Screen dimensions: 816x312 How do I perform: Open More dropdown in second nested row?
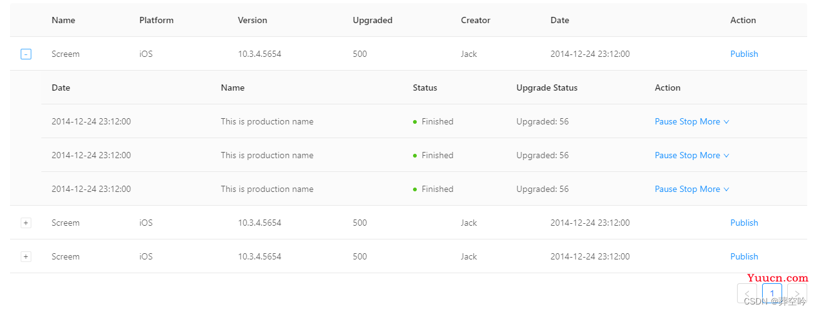click(714, 156)
